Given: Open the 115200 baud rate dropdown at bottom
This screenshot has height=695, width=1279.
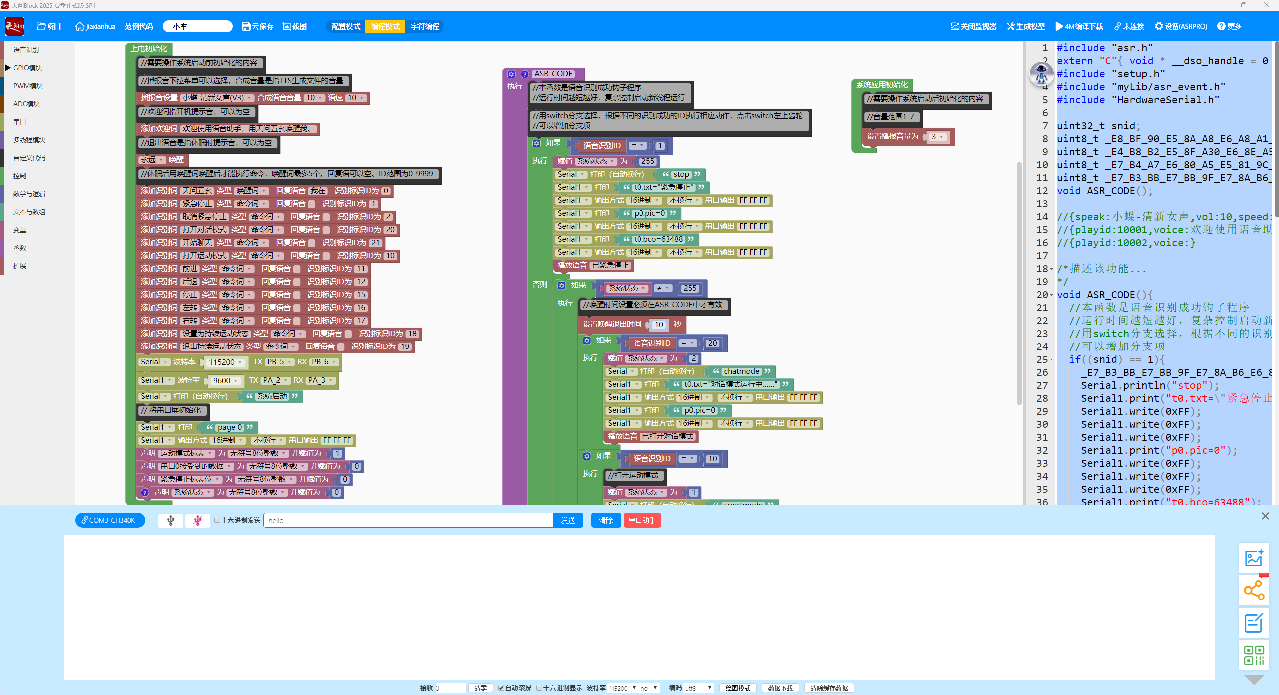Looking at the screenshot, I should [x=623, y=688].
